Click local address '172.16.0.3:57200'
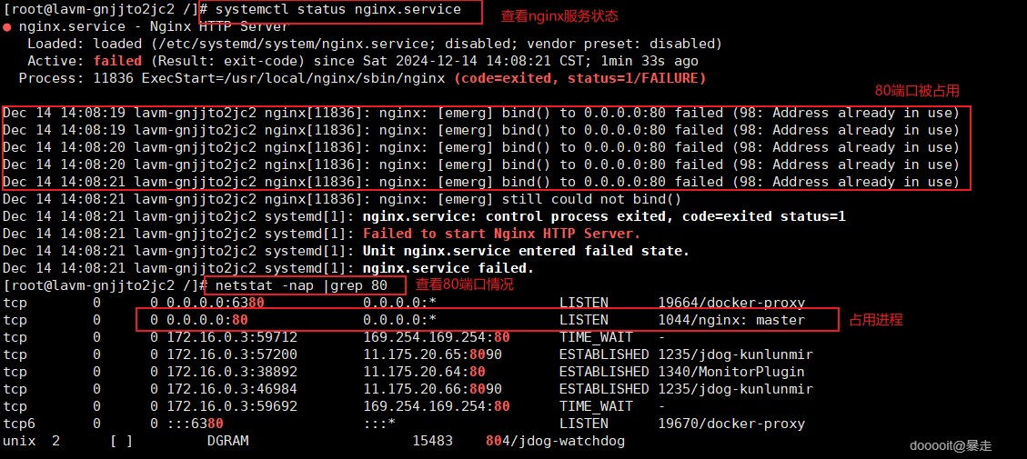1027x459 pixels. pos(231,354)
